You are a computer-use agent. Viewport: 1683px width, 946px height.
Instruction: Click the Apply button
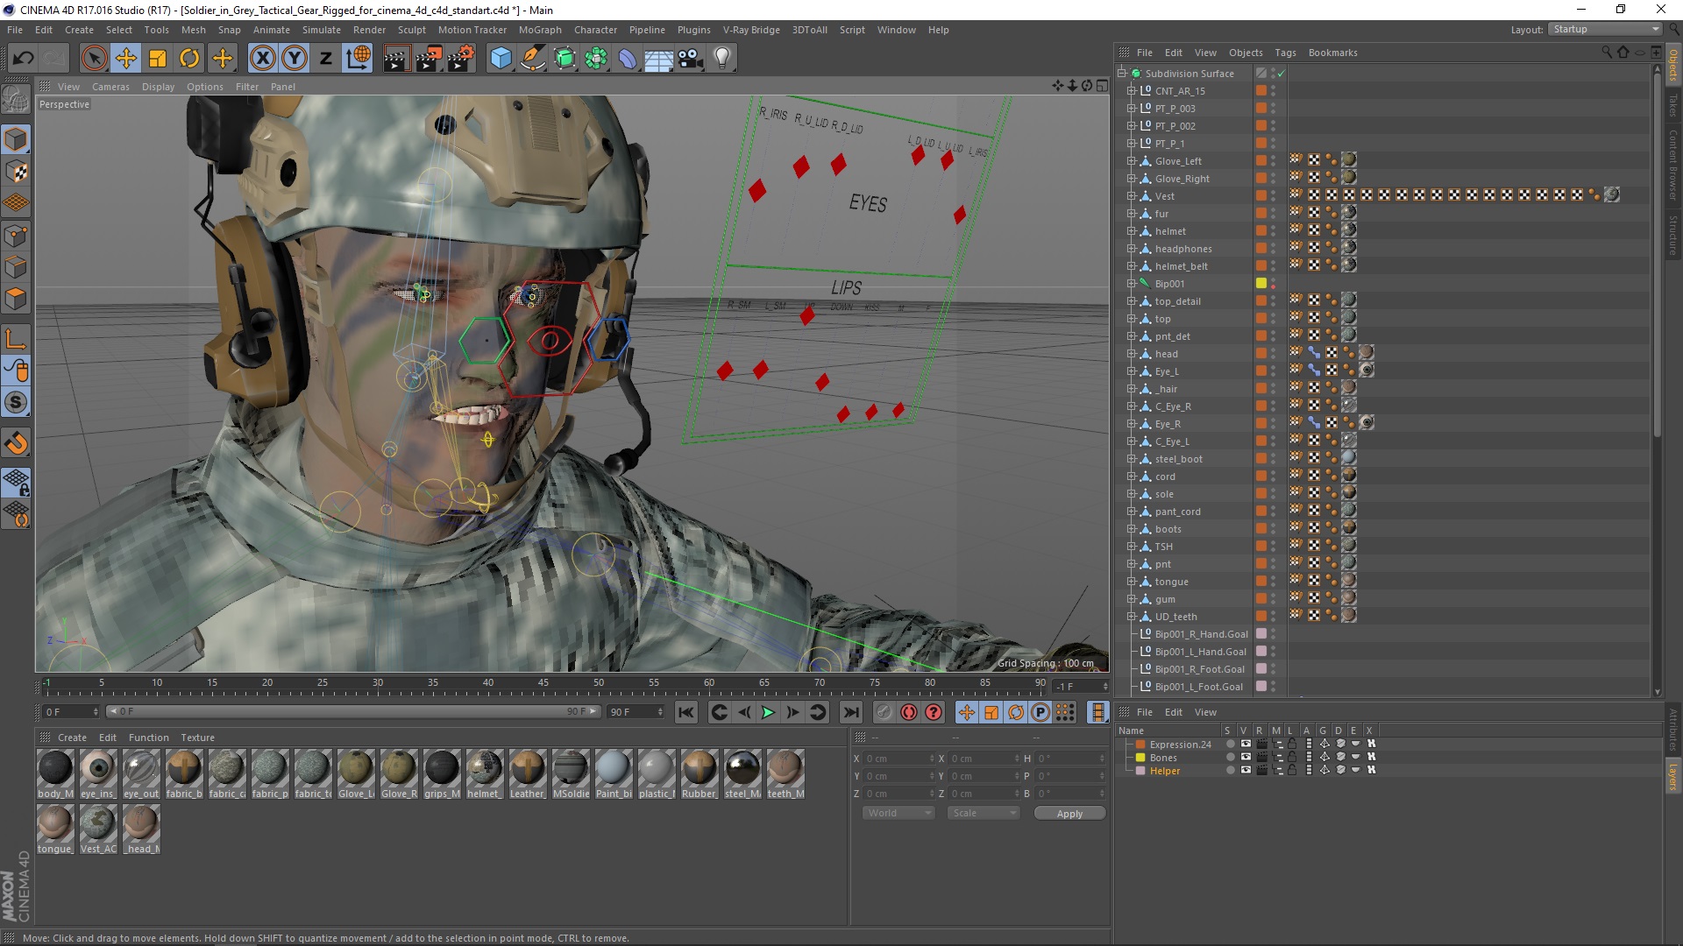(x=1069, y=814)
